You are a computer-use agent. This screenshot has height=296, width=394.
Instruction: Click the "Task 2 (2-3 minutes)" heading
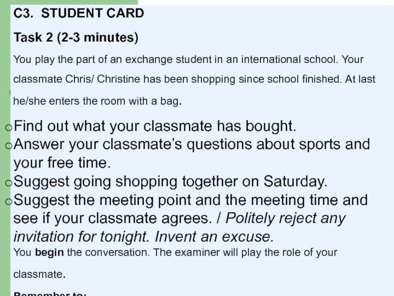pyautogui.click(x=76, y=37)
